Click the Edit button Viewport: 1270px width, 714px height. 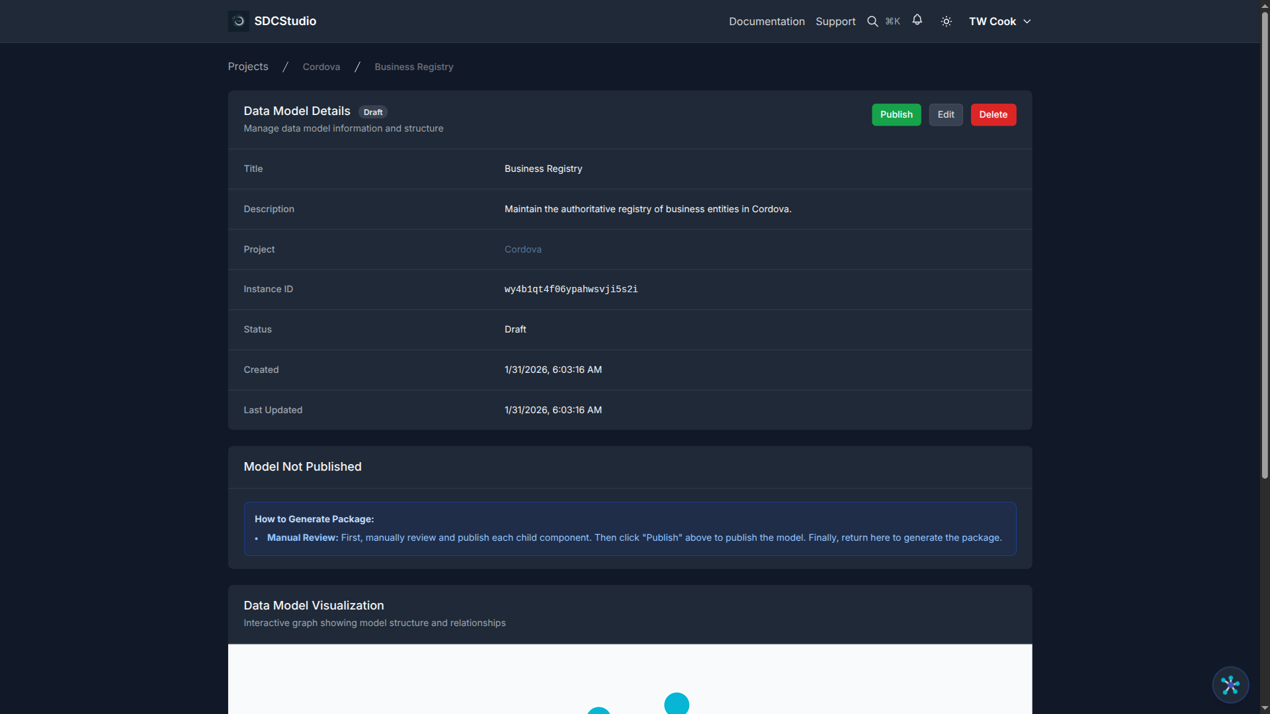click(945, 114)
